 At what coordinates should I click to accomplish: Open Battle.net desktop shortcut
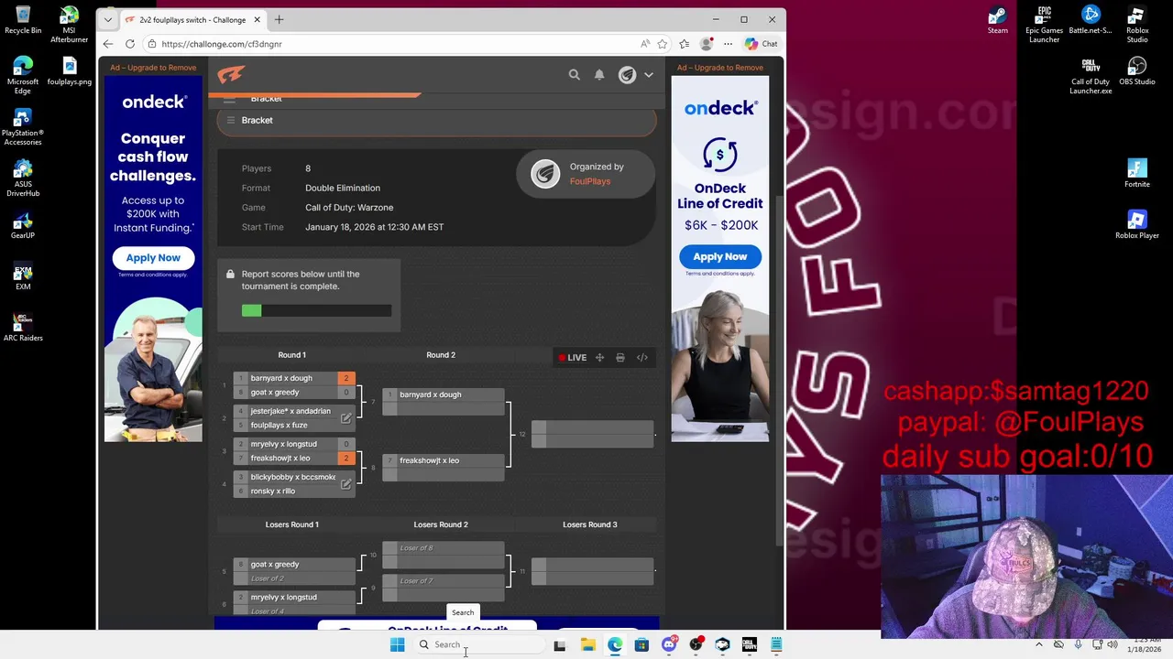(1091, 21)
